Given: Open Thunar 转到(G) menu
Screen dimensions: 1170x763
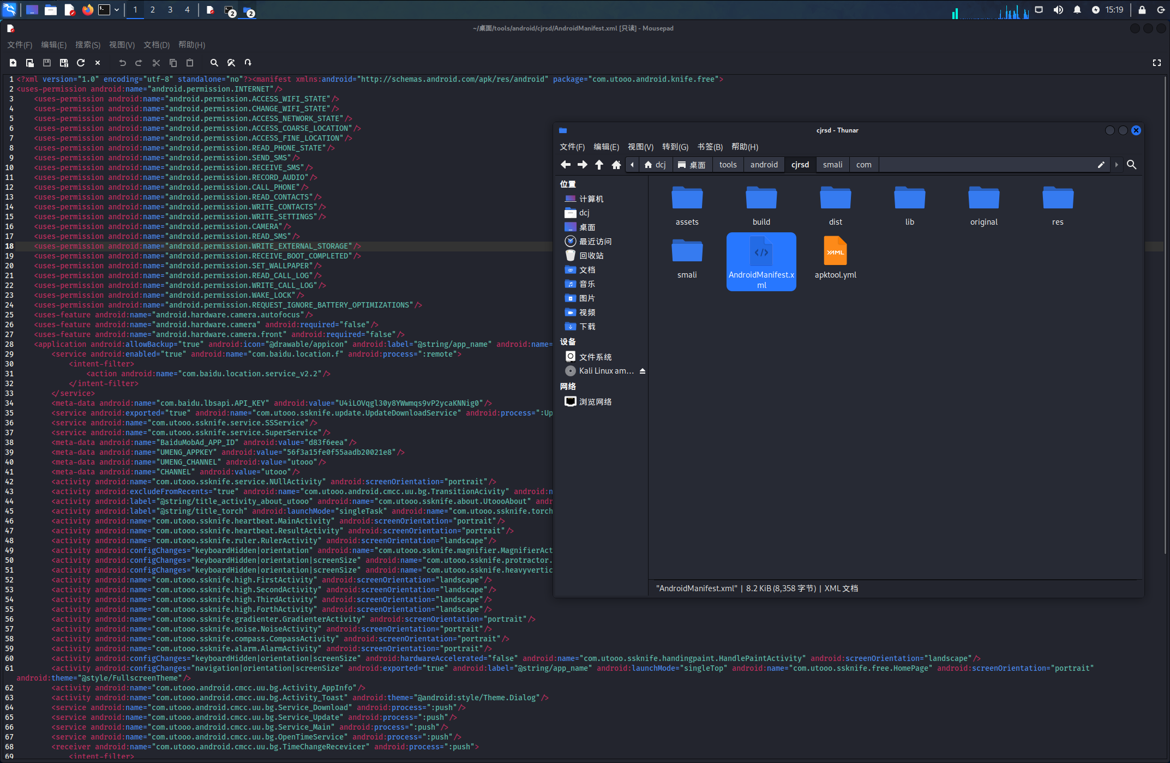Looking at the screenshot, I should point(675,147).
